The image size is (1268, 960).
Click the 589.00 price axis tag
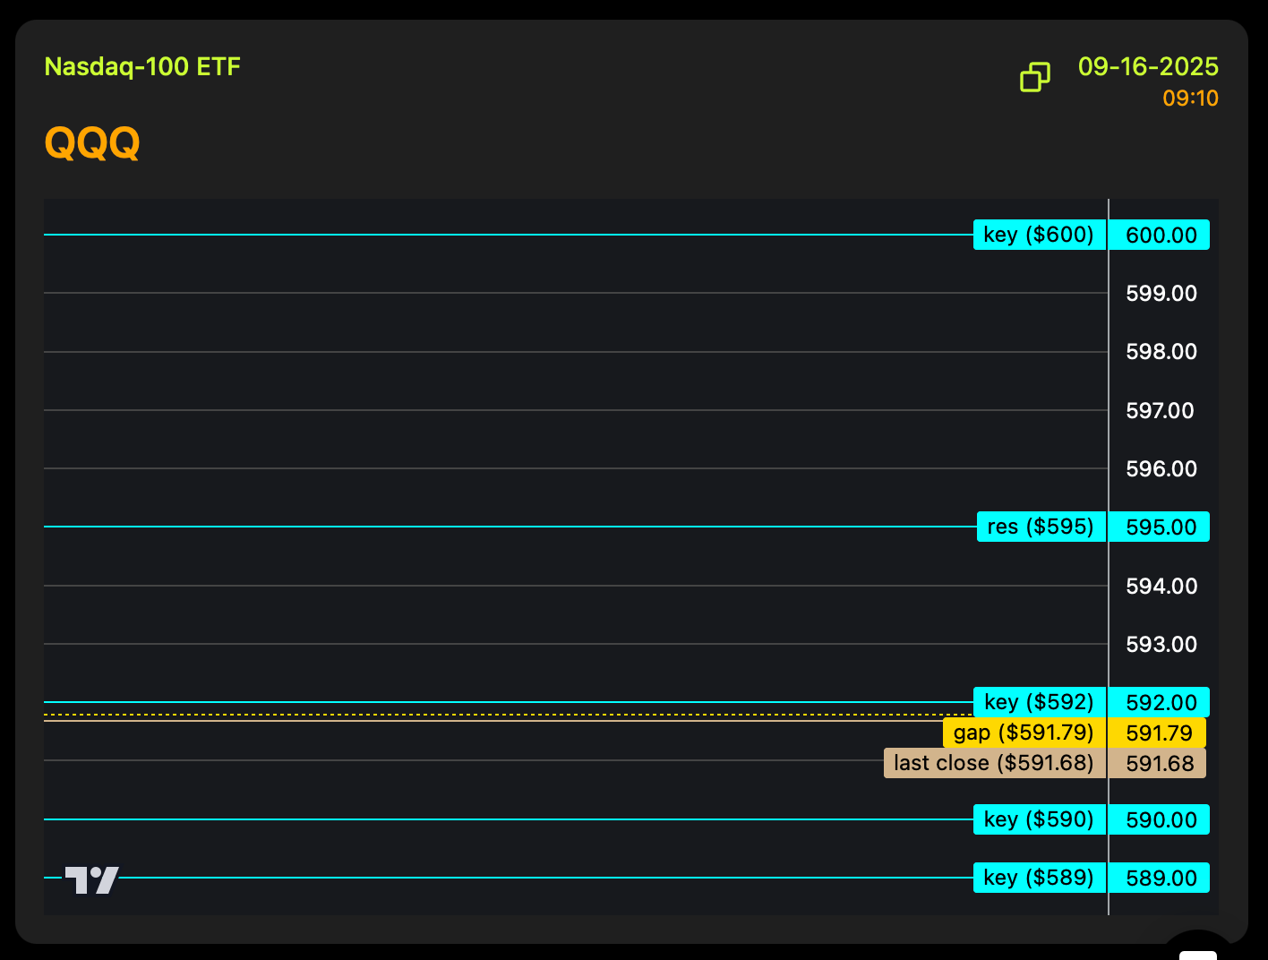[x=1160, y=878]
